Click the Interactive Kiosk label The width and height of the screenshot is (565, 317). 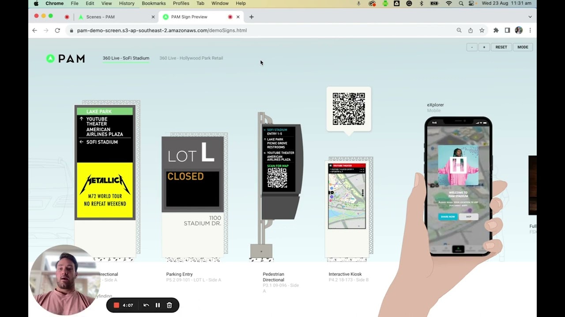[345, 274]
